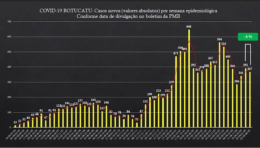Click the green -6 % badge
This screenshot has width=260, height=148.
pos(248,37)
